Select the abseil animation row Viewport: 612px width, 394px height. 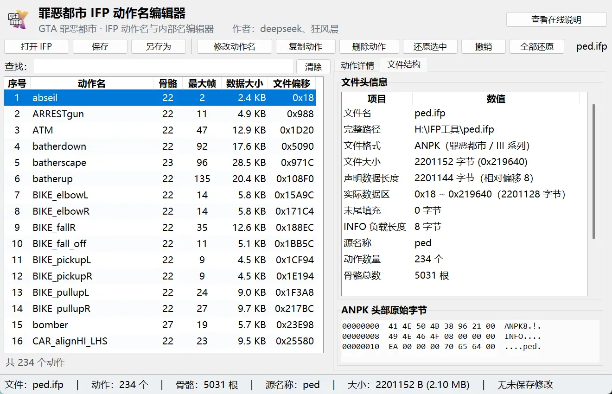click(160, 98)
